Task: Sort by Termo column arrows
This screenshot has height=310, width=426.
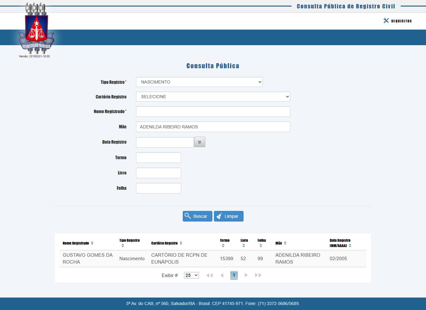Action: pos(223,246)
